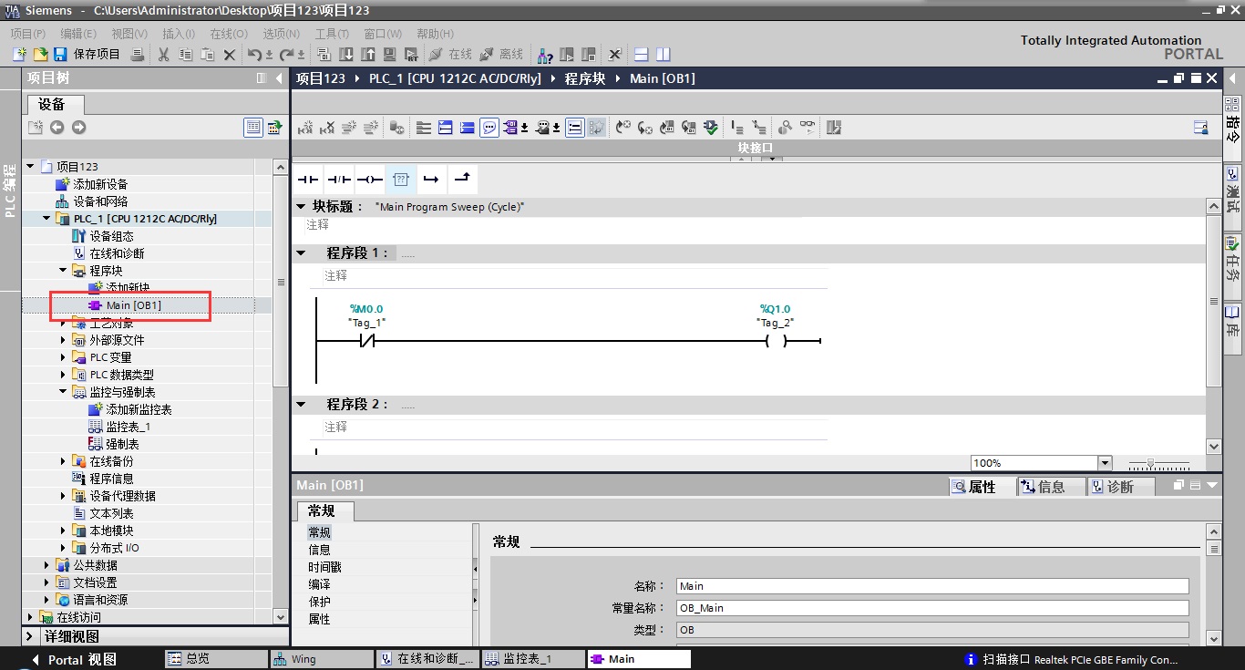Viewport: 1245px width, 670px height.
Task: Open the zoom level 100% dropdown
Action: point(1105,463)
